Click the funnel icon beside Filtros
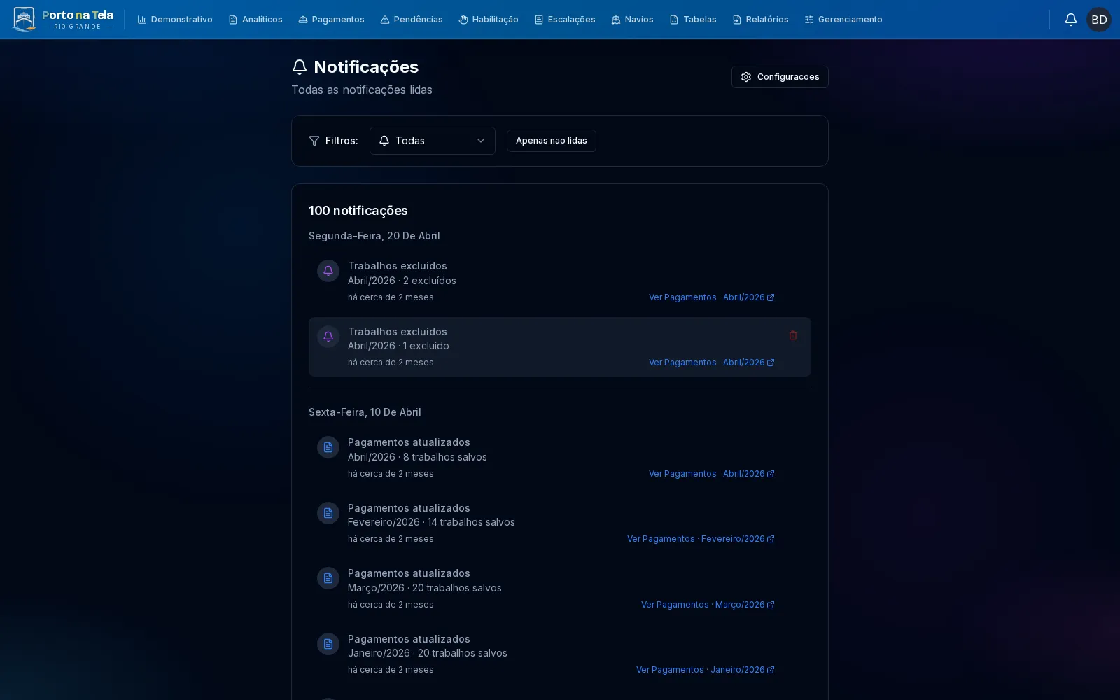The image size is (1120, 700). tap(314, 141)
